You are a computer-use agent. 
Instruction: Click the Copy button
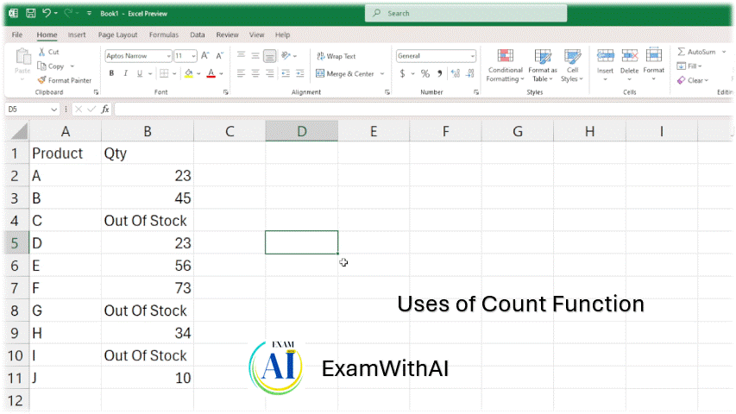point(52,66)
